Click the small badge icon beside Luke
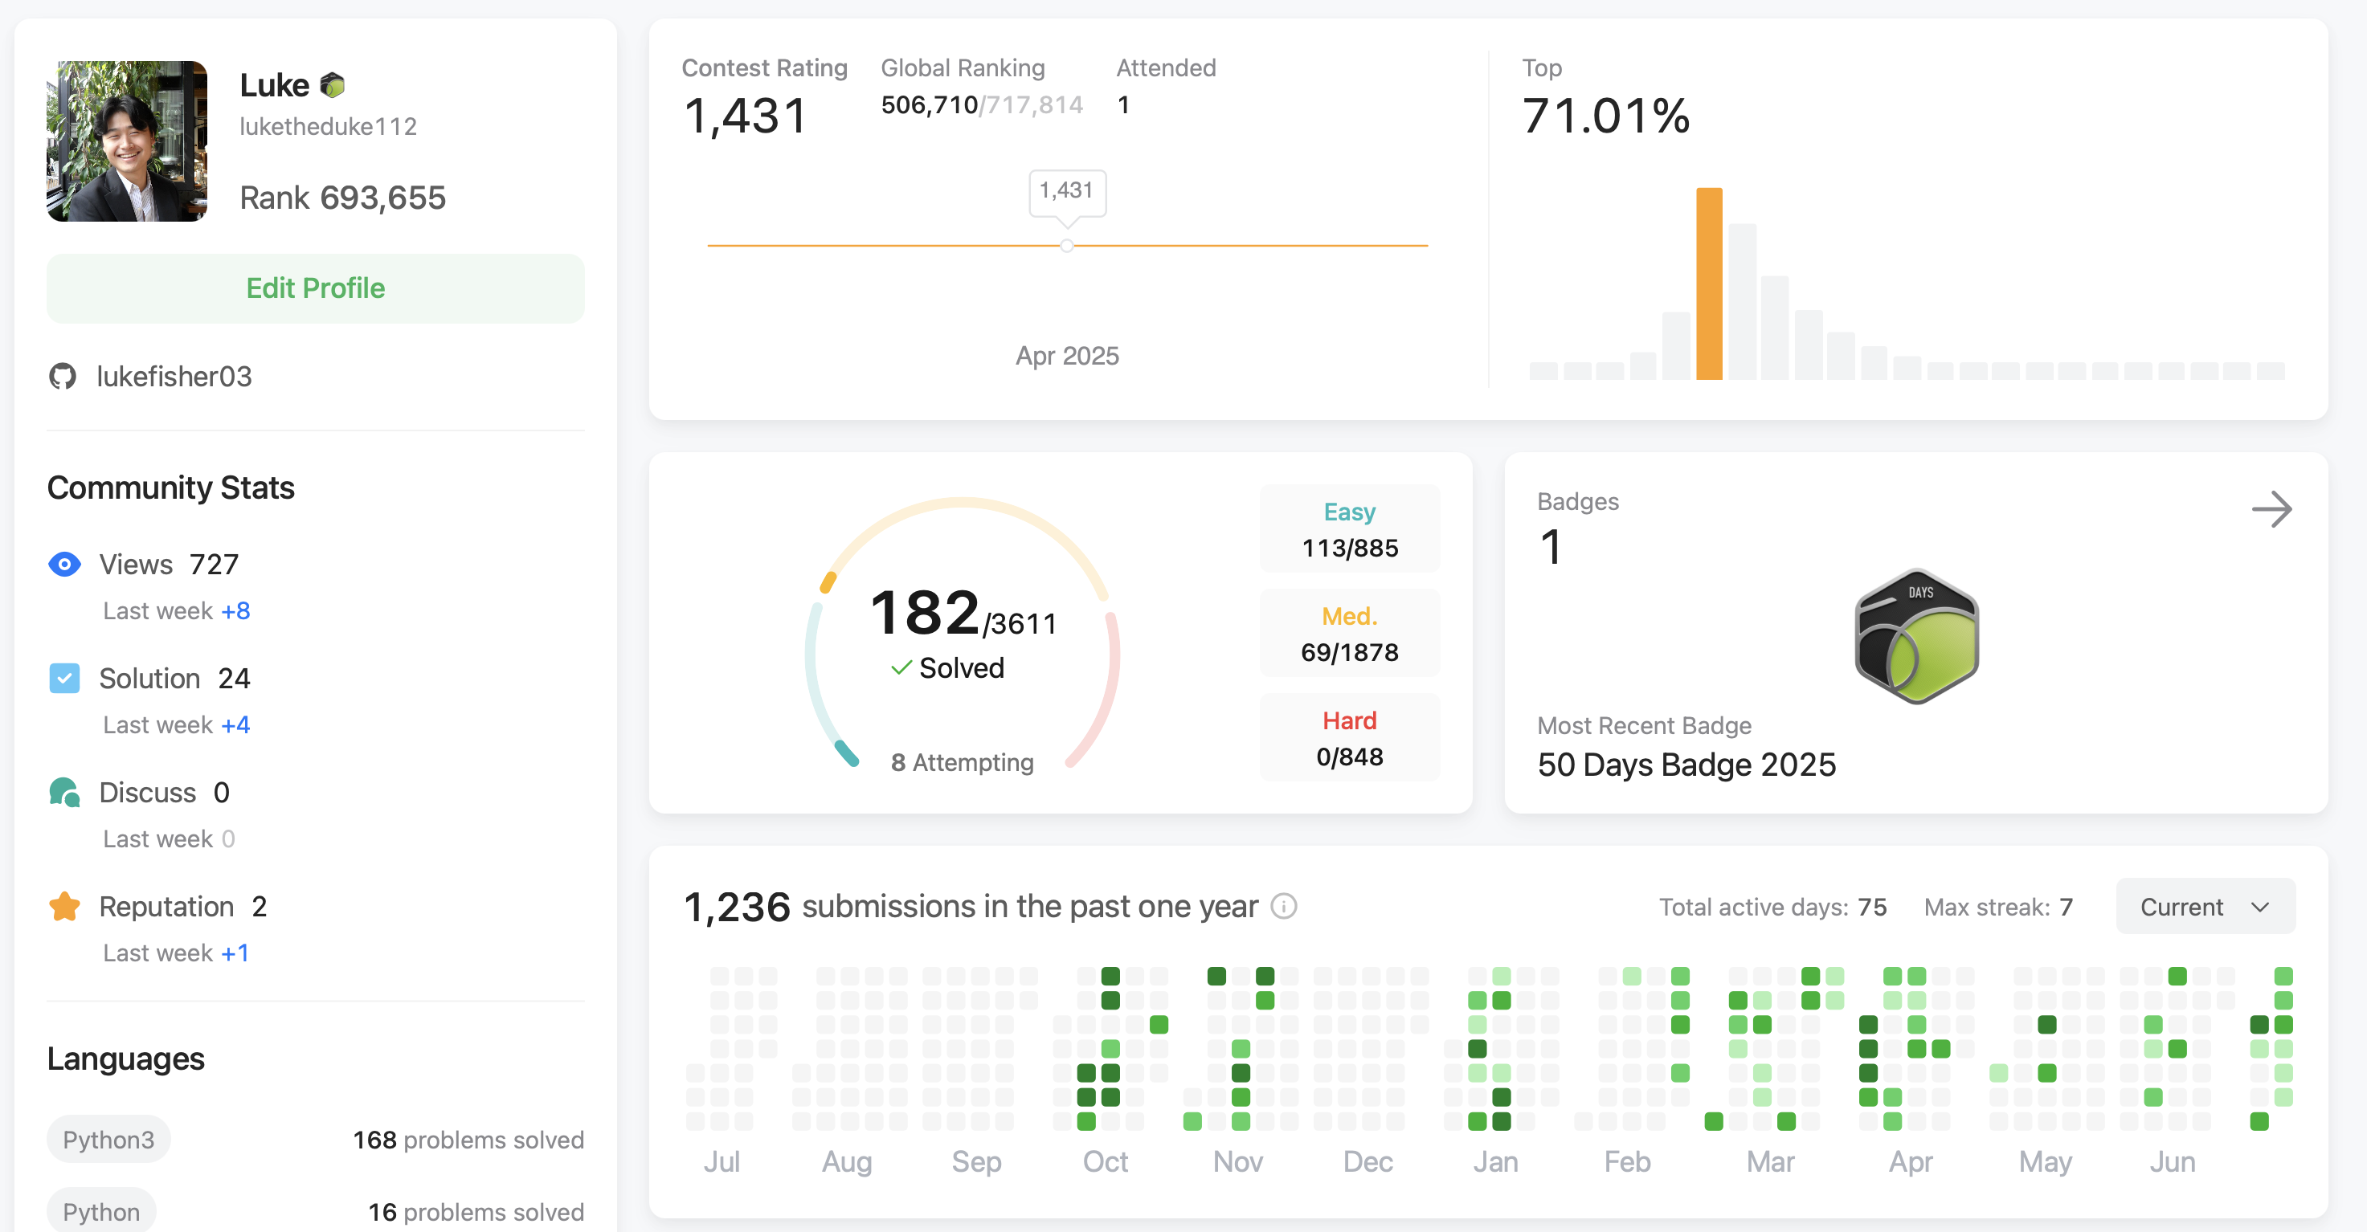The image size is (2367, 1232). pyautogui.click(x=332, y=85)
